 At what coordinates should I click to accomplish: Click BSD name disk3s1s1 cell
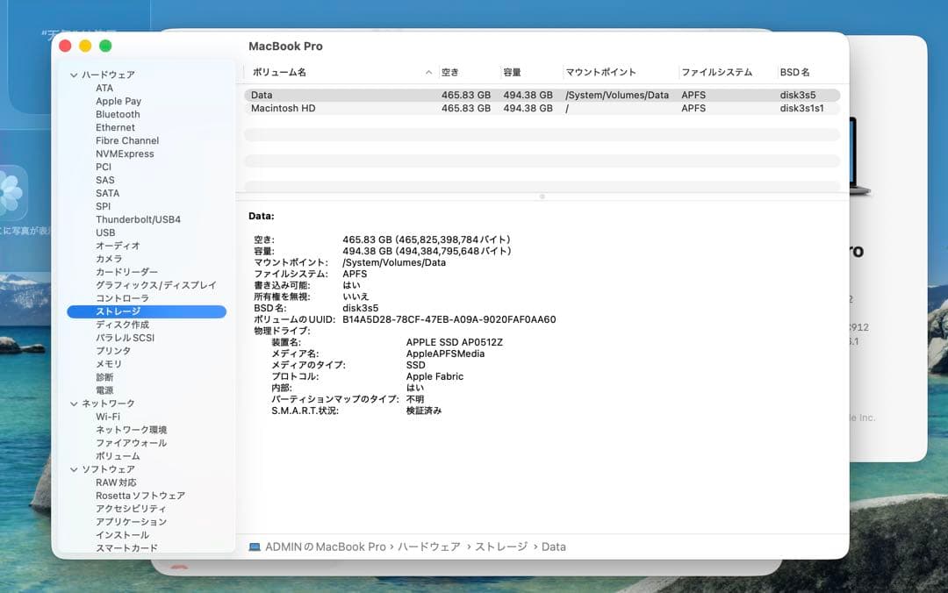point(801,109)
